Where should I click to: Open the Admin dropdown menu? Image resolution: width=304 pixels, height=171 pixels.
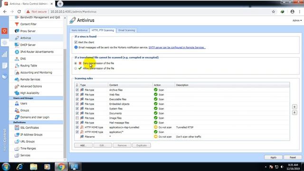(297, 20)
